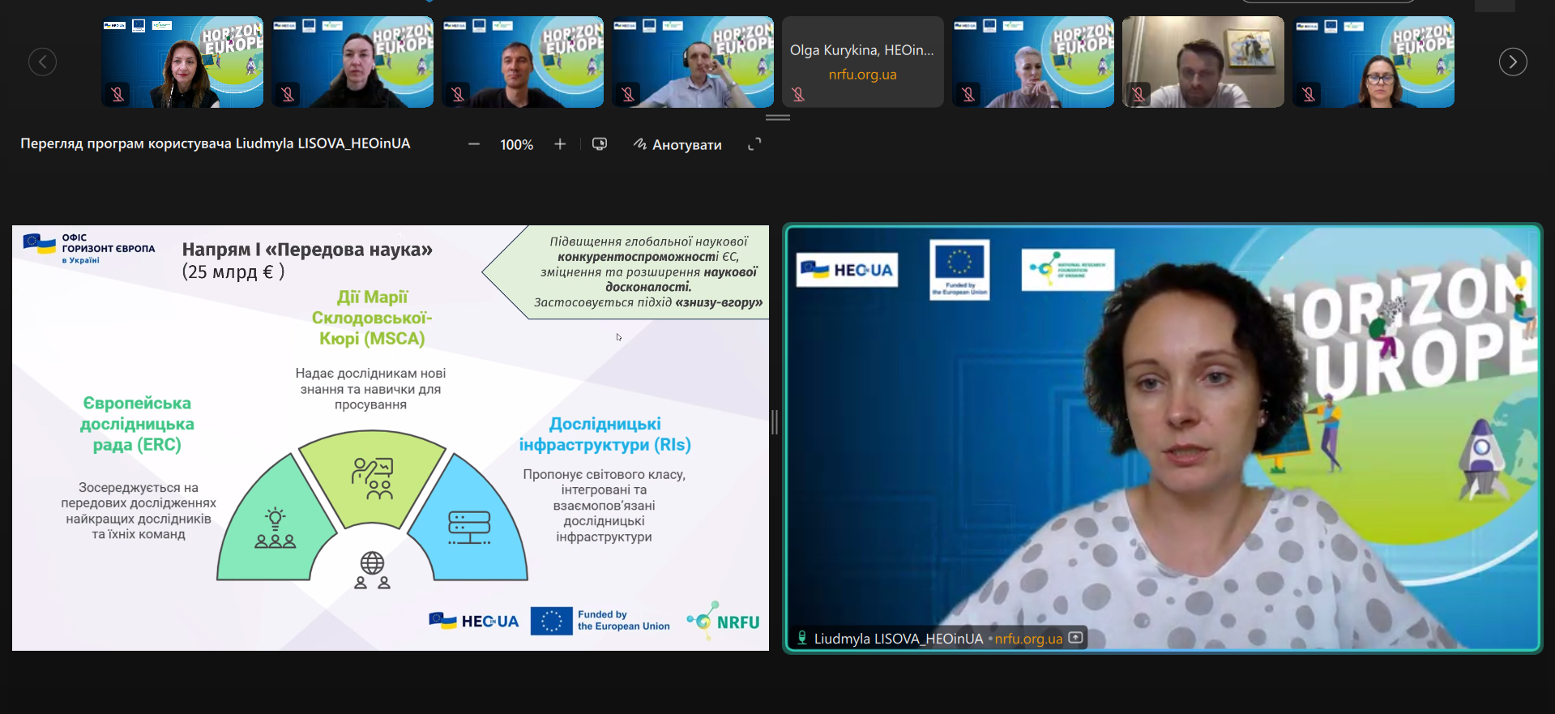Click muted mic icon on first participant tile
Screen dimensions: 1555x714
(x=117, y=94)
